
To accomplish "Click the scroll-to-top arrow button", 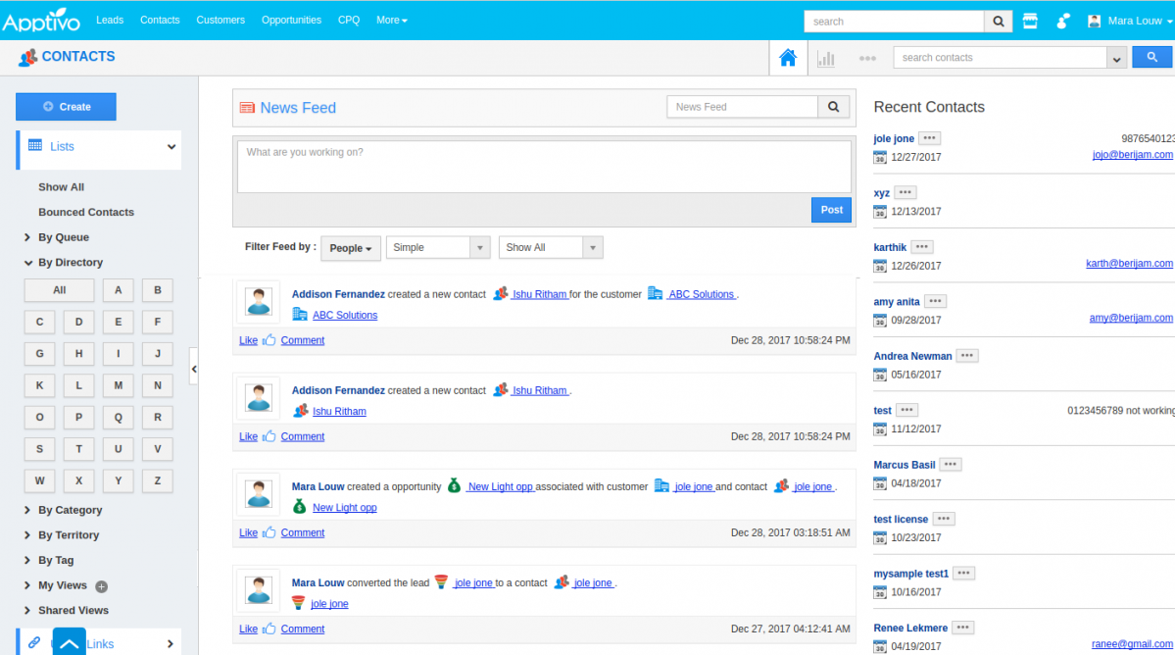I will click(x=69, y=642).
